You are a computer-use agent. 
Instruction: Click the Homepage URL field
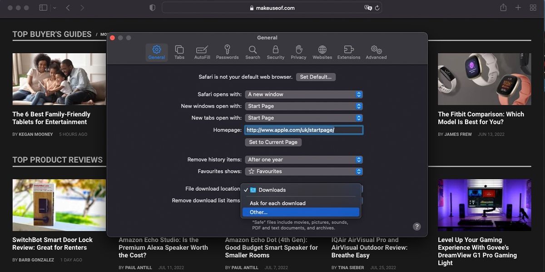tap(304, 130)
